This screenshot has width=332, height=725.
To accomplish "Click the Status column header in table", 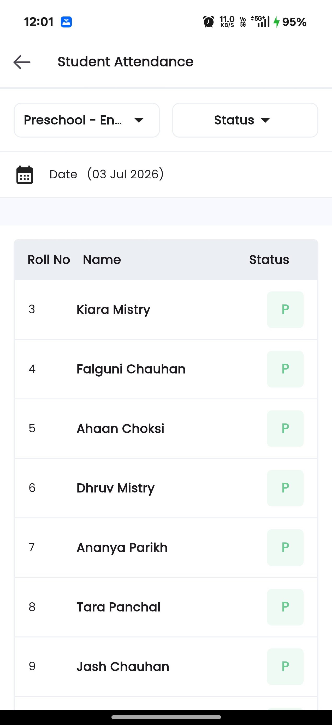I will tap(269, 259).
